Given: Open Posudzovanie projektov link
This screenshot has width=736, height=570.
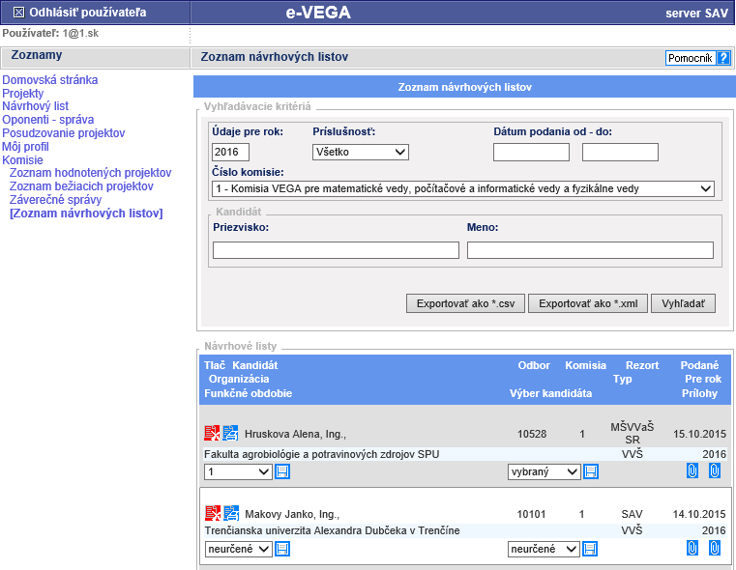Looking at the screenshot, I should point(64,133).
